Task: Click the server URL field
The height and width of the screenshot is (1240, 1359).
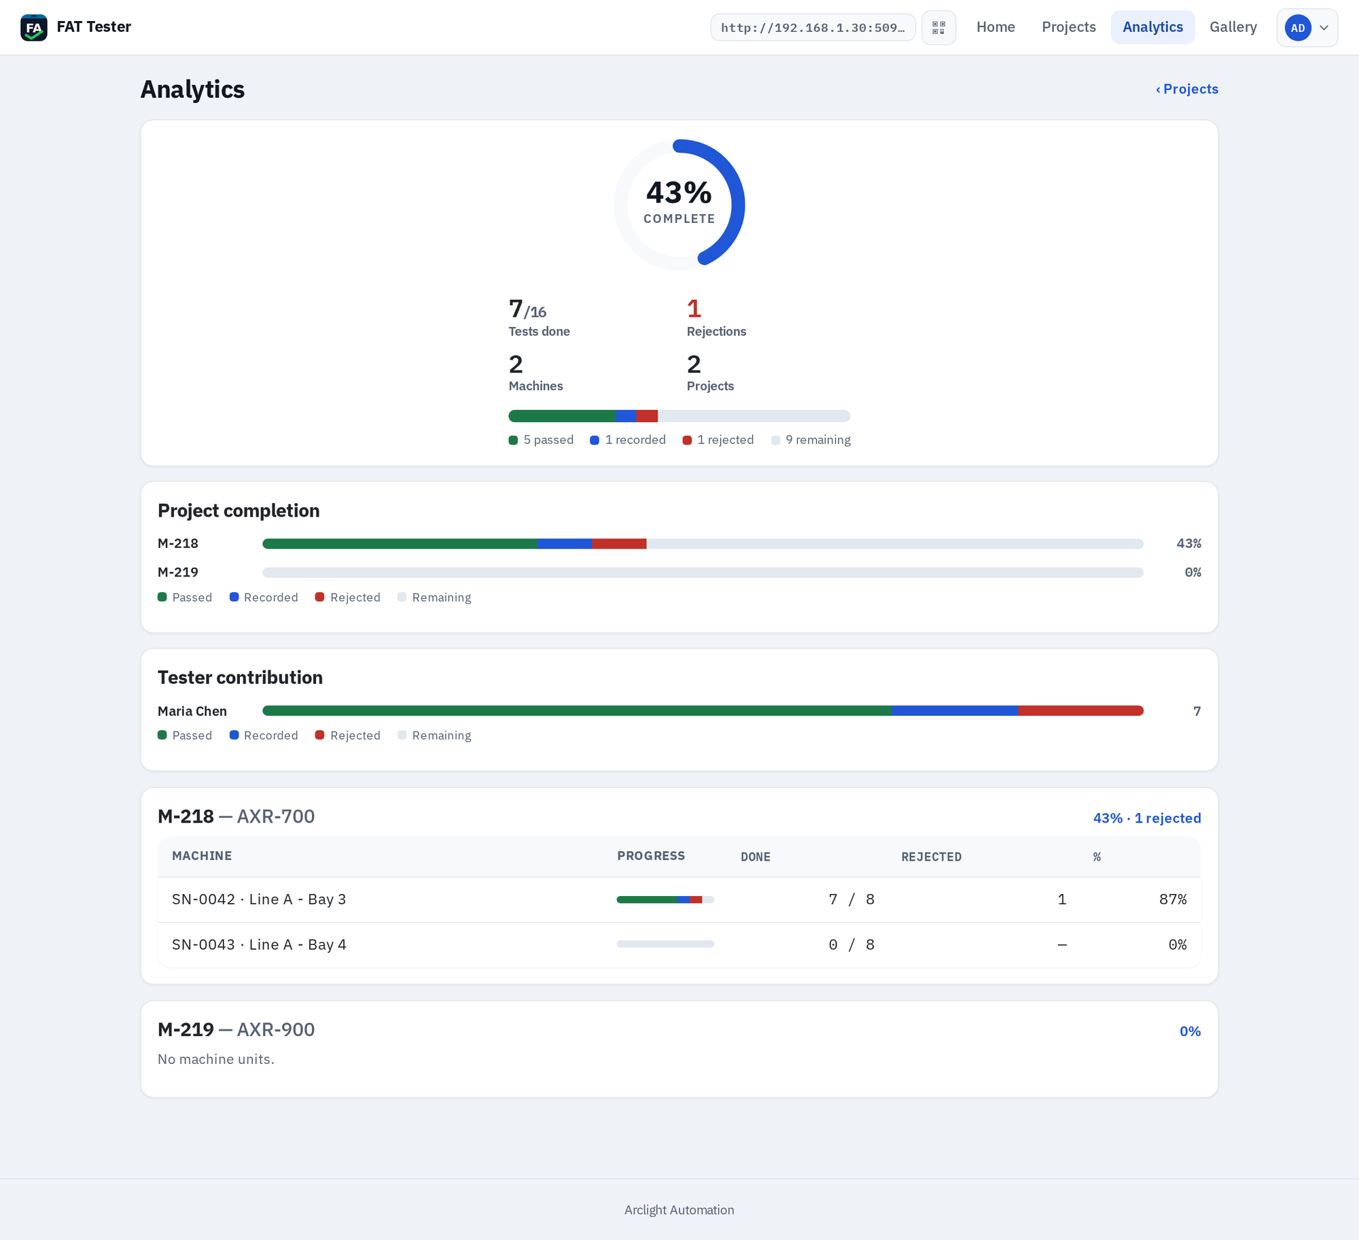Action: [813, 27]
